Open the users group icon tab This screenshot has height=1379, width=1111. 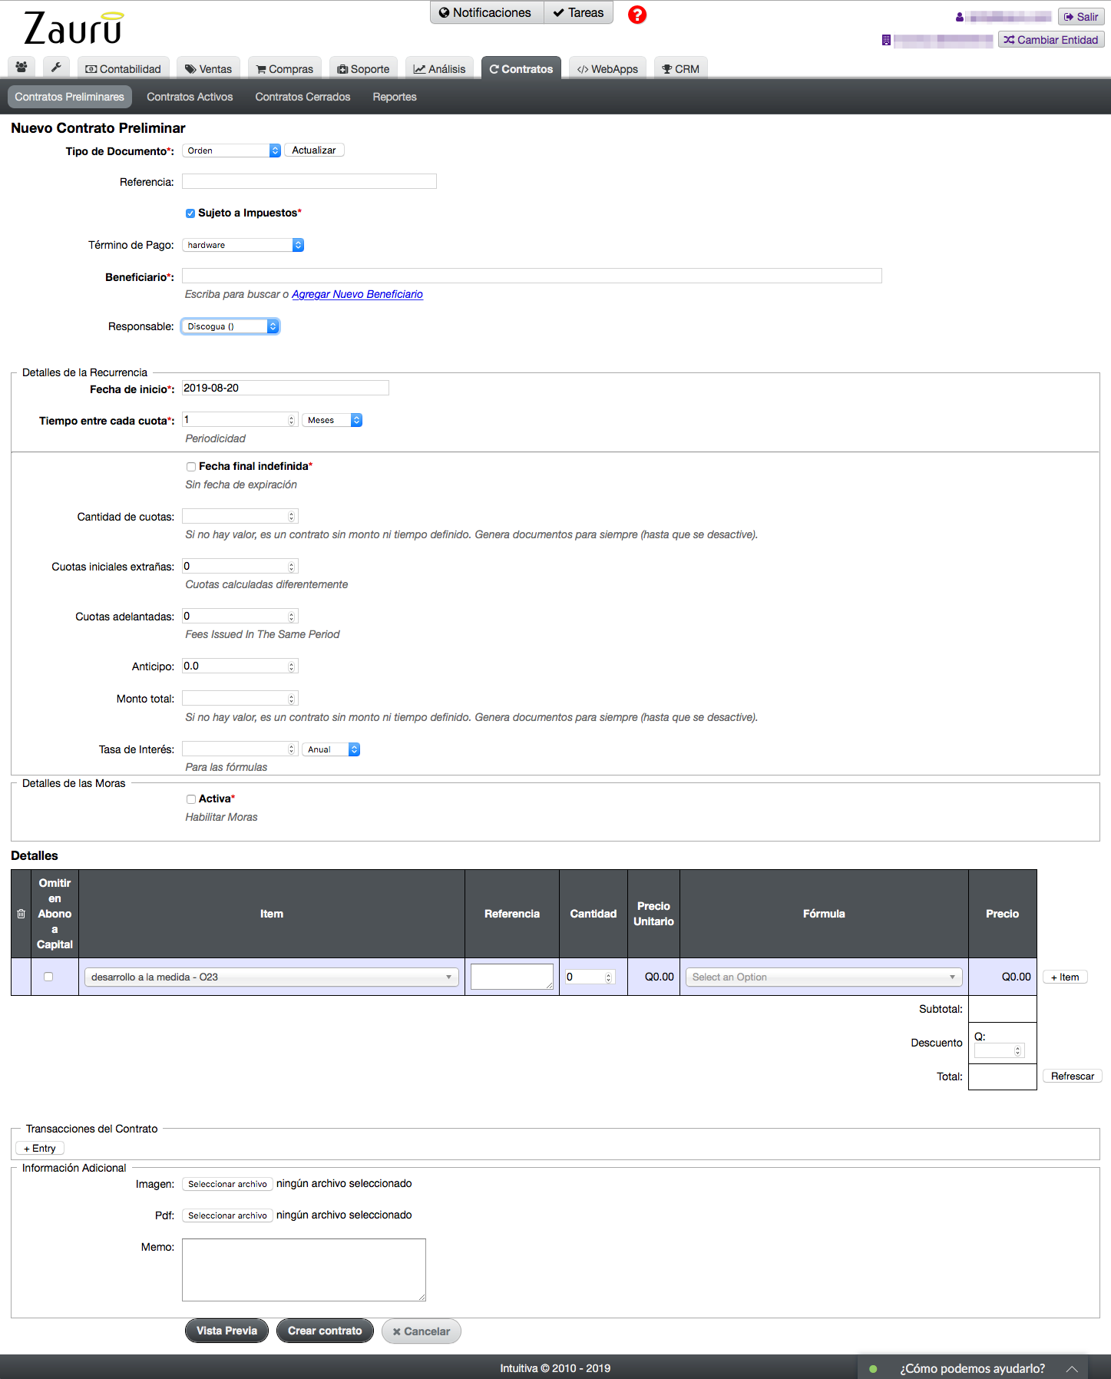click(x=21, y=68)
